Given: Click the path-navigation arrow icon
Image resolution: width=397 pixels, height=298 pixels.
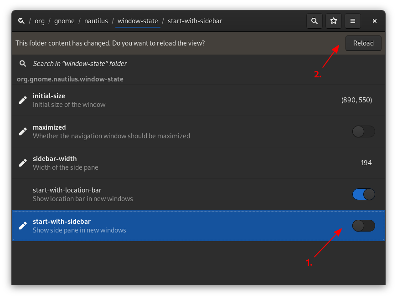Looking at the screenshot, I should tap(21, 20).
